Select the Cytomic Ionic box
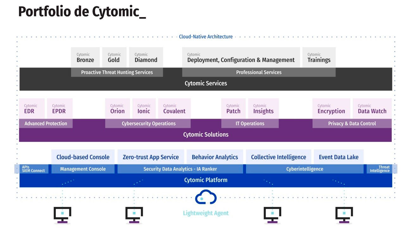 (x=144, y=109)
